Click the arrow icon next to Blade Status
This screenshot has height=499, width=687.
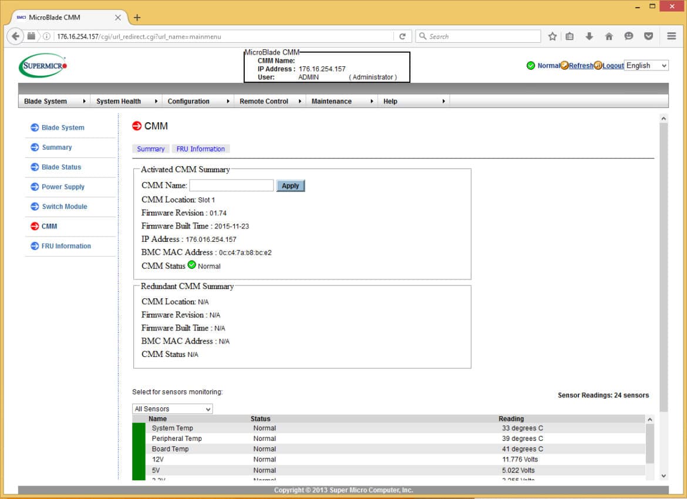35,167
